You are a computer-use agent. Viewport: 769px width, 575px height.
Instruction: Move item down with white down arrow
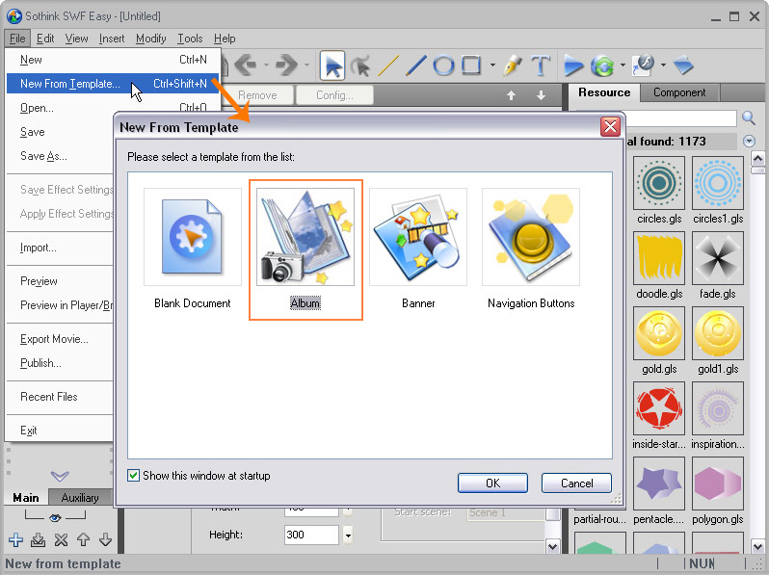541,95
